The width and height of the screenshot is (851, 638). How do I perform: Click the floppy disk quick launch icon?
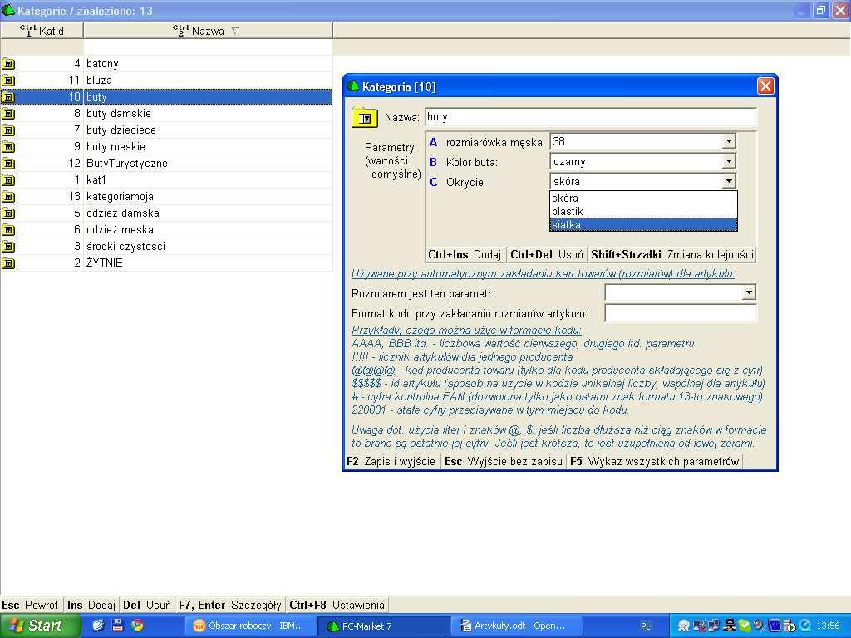point(118,625)
